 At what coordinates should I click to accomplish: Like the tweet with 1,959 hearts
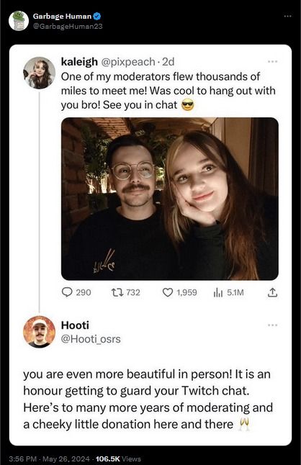click(168, 293)
